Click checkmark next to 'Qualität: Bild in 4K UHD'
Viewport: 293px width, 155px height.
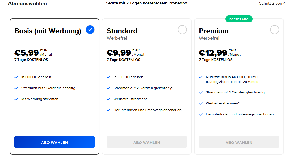point(201,77)
